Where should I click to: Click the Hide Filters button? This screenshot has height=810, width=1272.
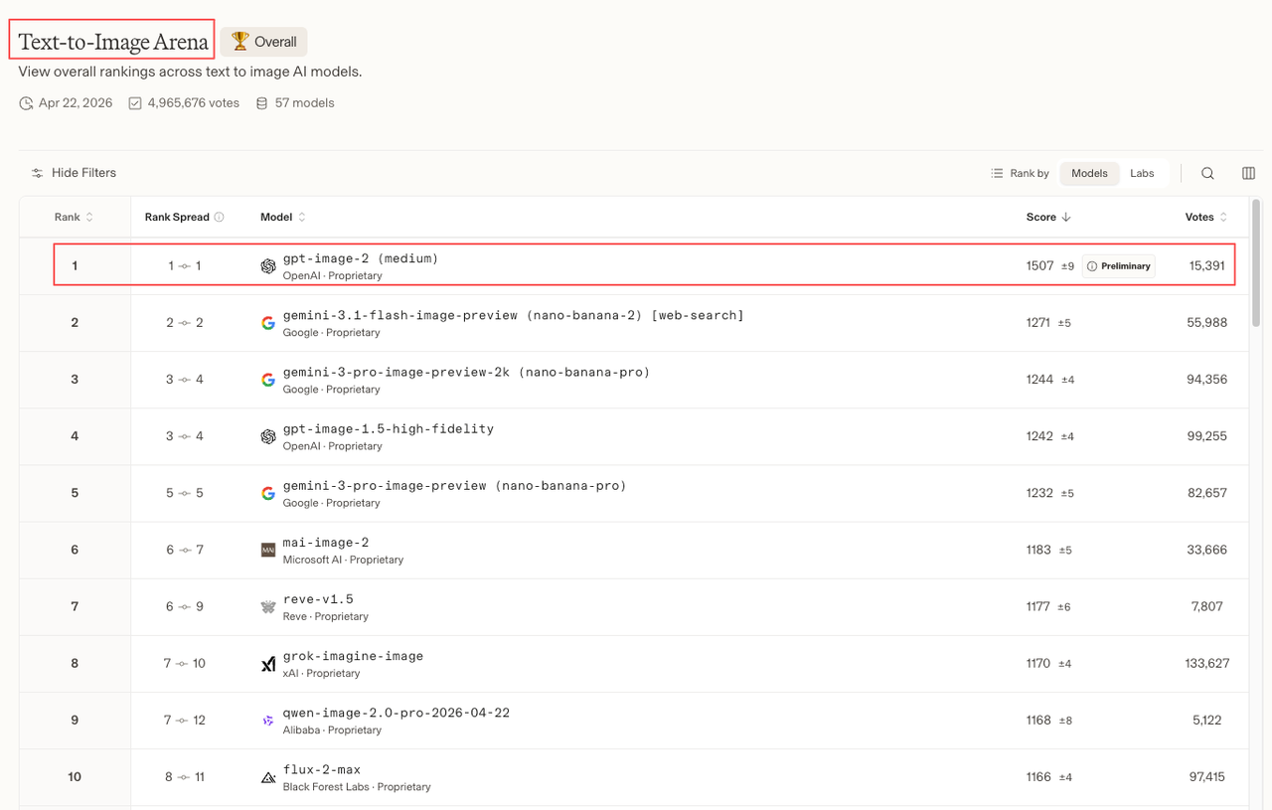pos(74,173)
